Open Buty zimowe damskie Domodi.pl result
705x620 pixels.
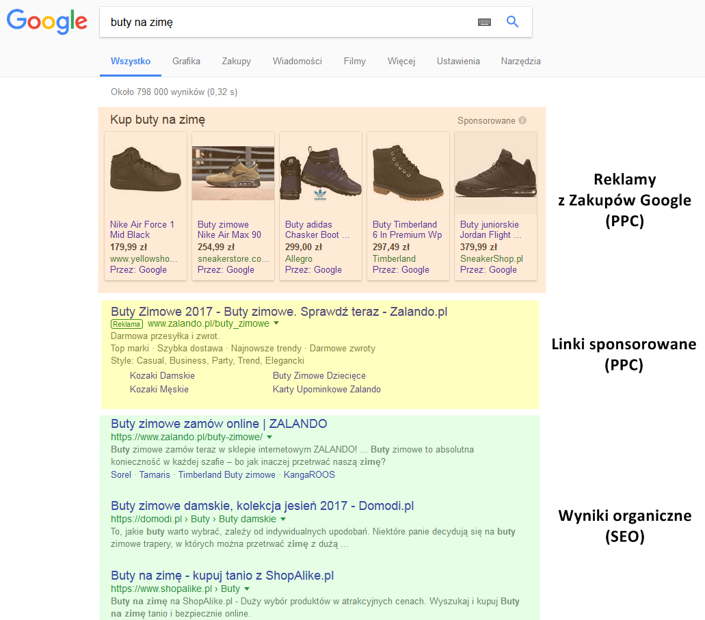click(x=262, y=506)
